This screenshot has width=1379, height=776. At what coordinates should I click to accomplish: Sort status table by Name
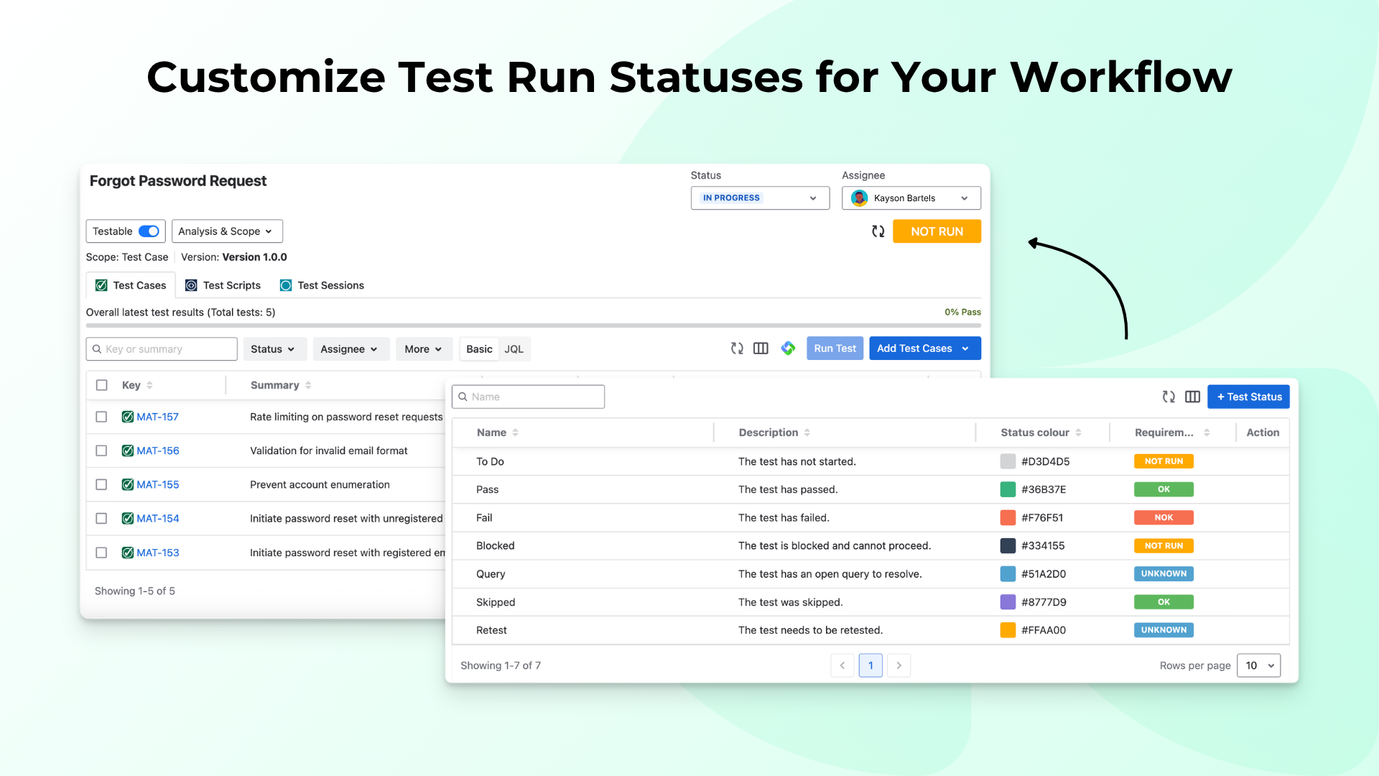coord(515,433)
